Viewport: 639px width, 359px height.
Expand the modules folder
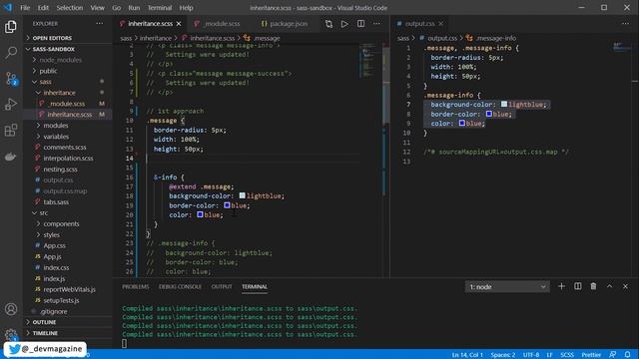(56, 126)
